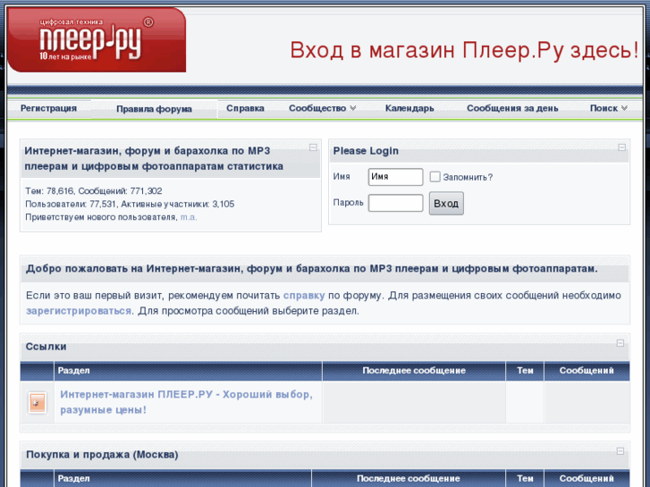This screenshot has height=487, width=650.
Task: Click the 'Добро пожаловать' welcome heading
Action: click(x=312, y=269)
